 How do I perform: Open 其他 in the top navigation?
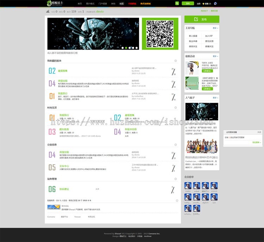coord(113,4)
